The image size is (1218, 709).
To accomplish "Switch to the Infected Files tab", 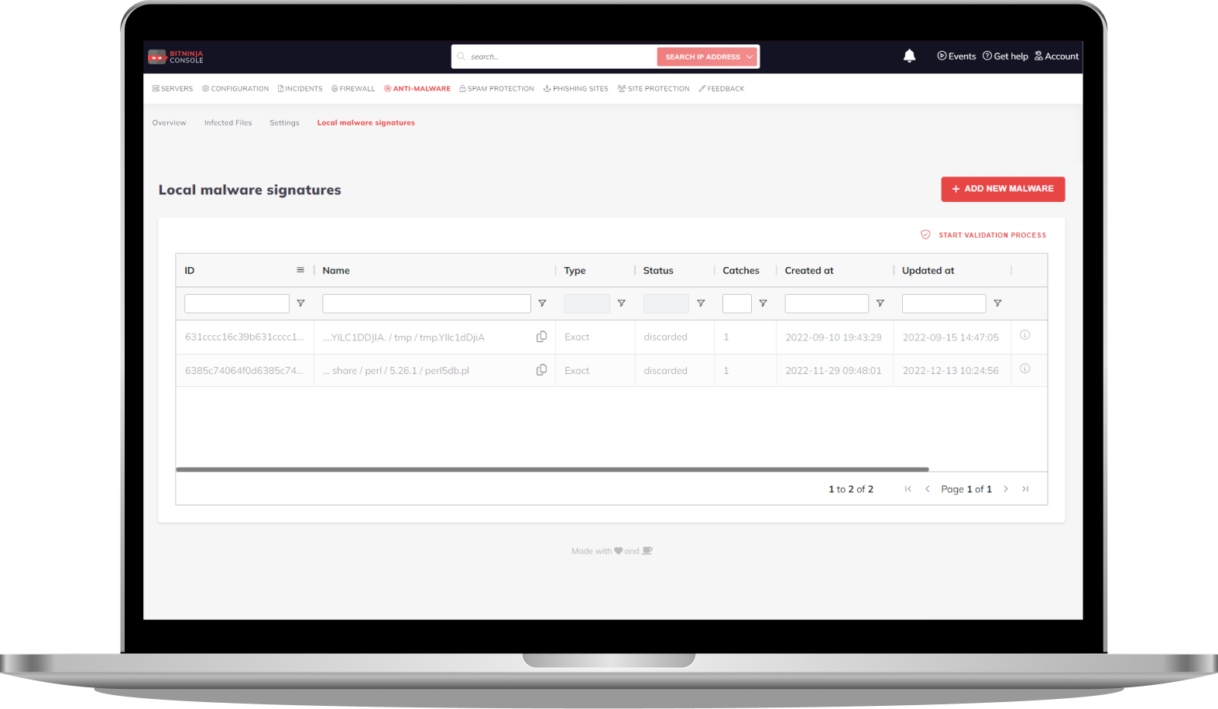I will point(228,123).
